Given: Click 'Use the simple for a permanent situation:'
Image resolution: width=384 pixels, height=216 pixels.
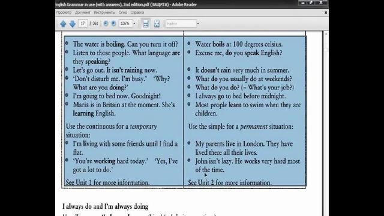Looking at the screenshot, I should (x=241, y=127).
